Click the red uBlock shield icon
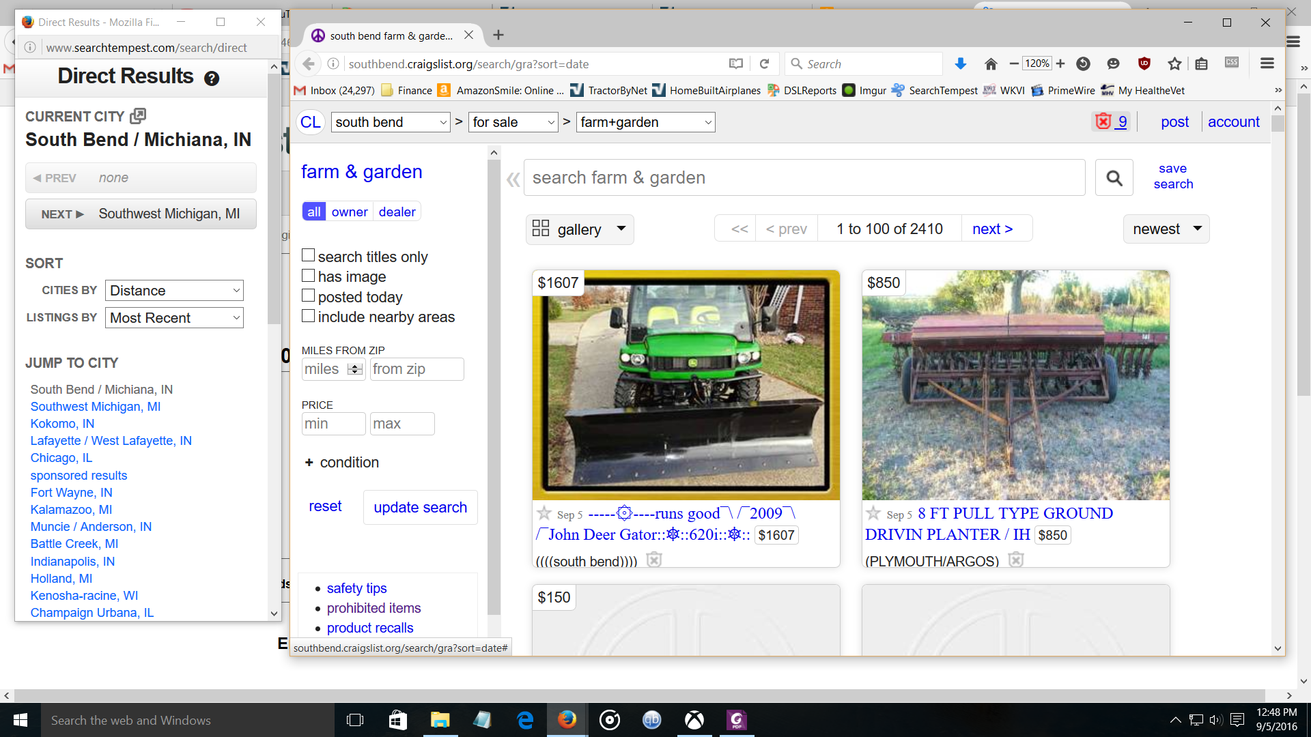 tap(1144, 63)
